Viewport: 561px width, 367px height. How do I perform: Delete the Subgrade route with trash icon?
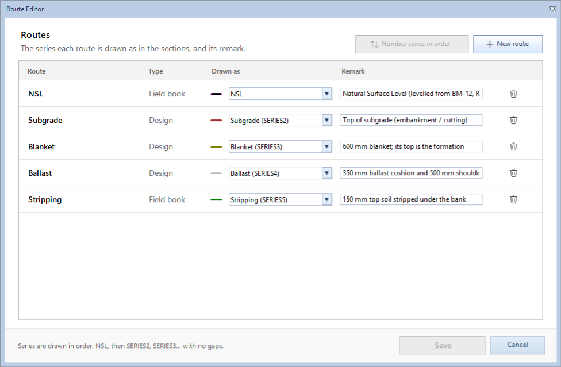(x=513, y=120)
